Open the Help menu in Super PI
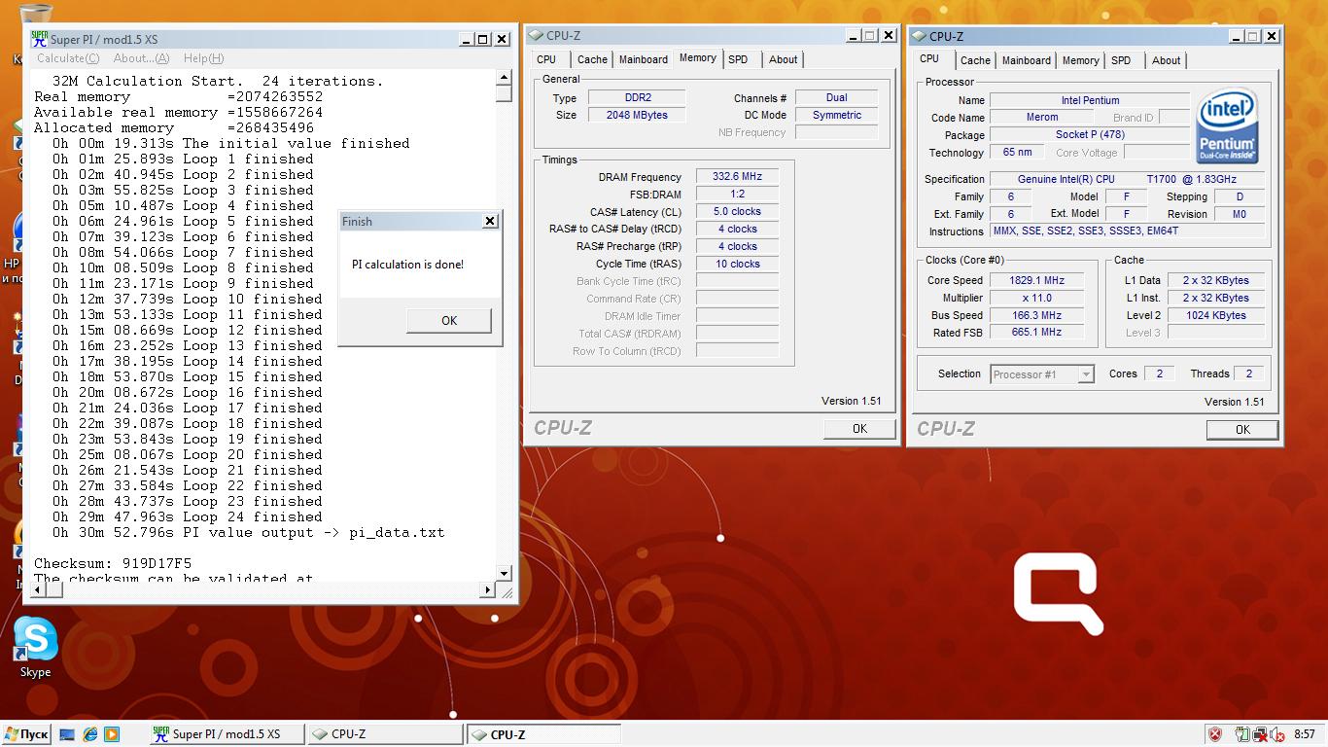The image size is (1328, 747). pyautogui.click(x=203, y=58)
